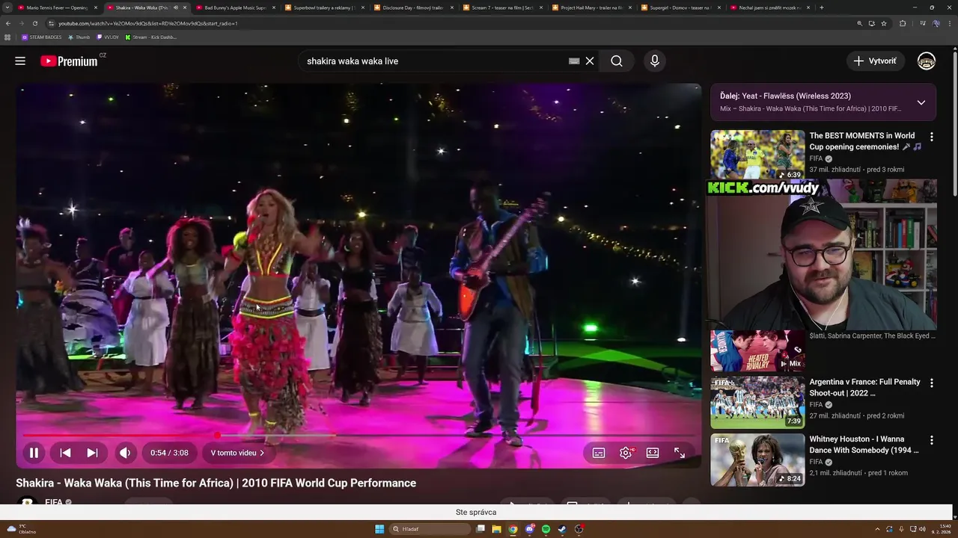The height and width of the screenshot is (538, 958).
Task: Open Chrome from the taskbar
Action: coord(513,529)
